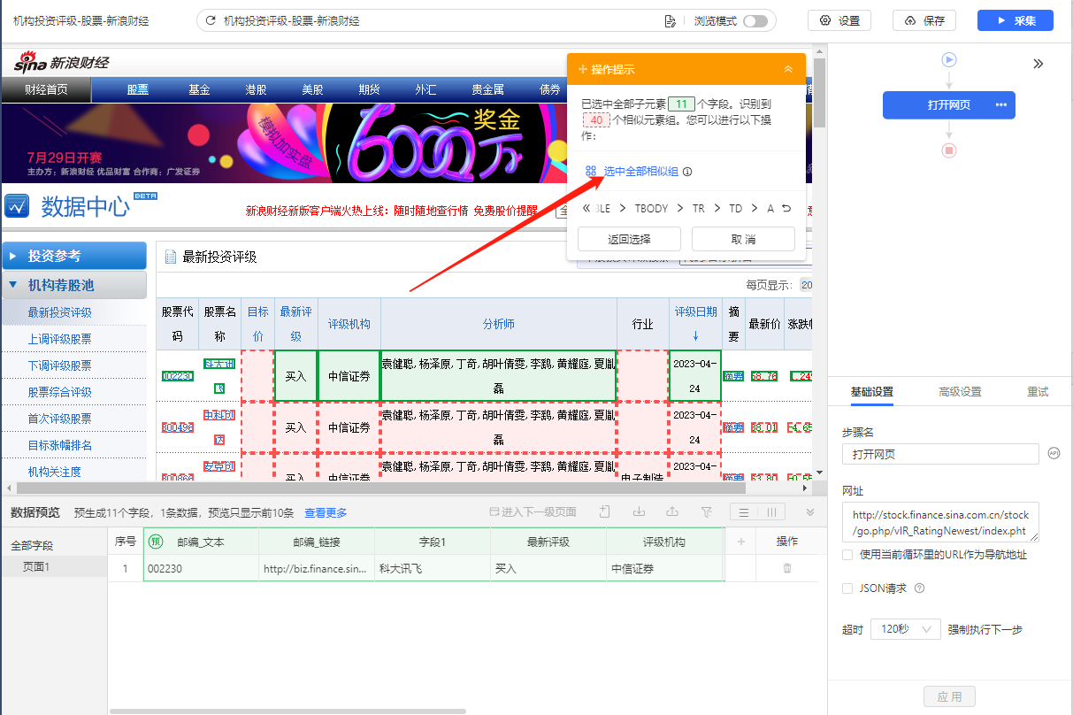Switch the data preview to row layout
Viewport: 1073px width, 715px height.
(x=744, y=512)
